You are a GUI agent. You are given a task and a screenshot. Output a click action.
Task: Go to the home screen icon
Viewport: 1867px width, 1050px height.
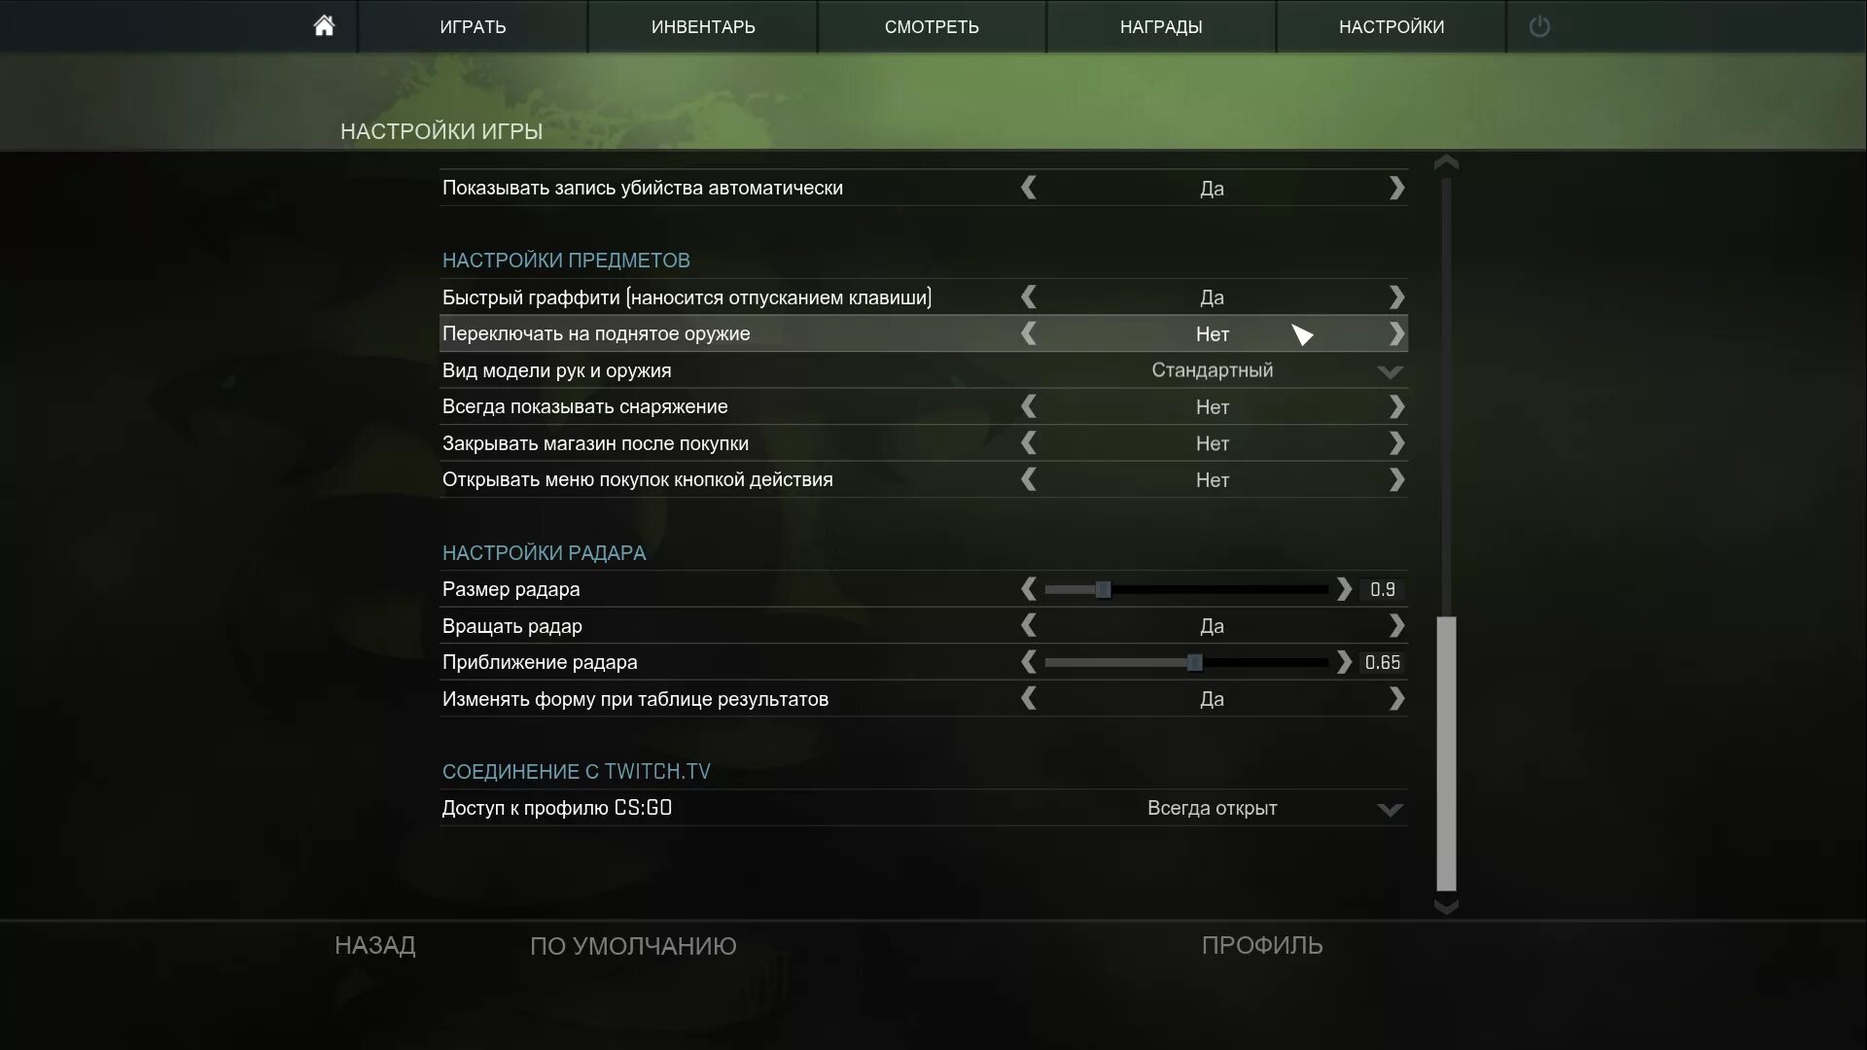coord(324,26)
